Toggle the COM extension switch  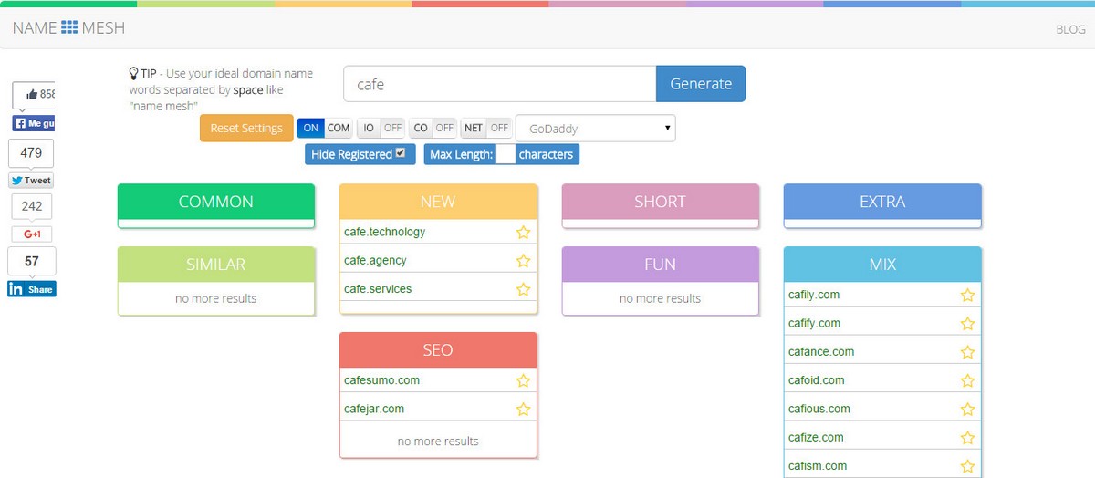(x=324, y=128)
